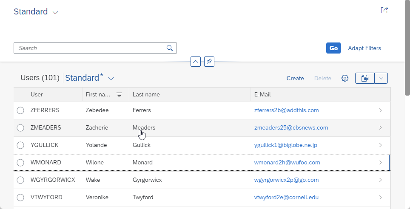The height and width of the screenshot is (209, 410).
Task: Navigate into the WMONARD row arrow
Action: pyautogui.click(x=381, y=163)
